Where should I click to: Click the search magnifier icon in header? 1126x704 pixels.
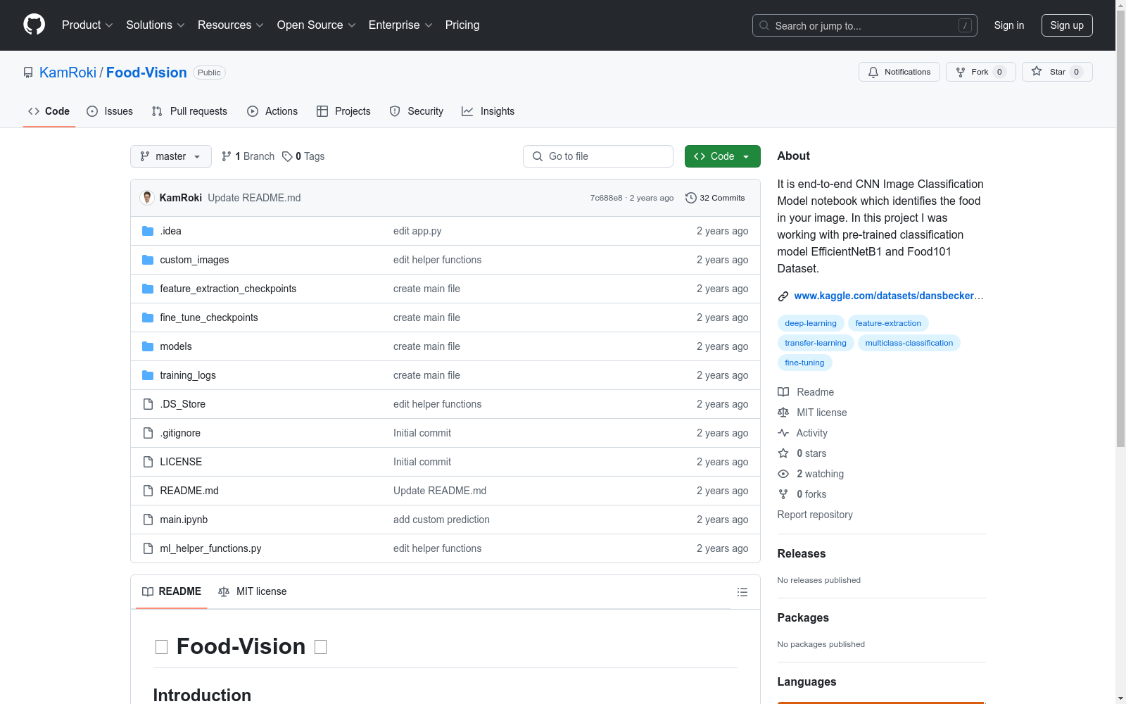point(764,25)
